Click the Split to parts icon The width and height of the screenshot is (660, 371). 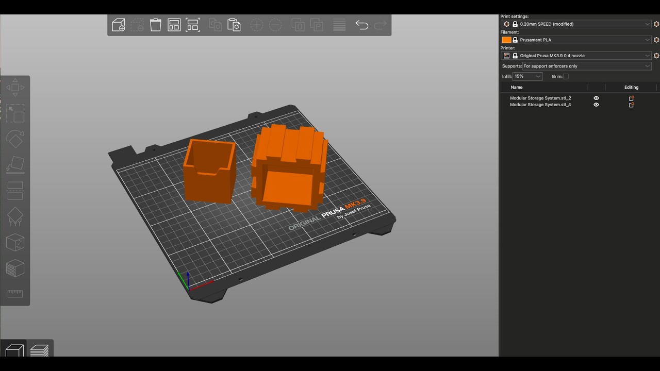click(x=317, y=25)
